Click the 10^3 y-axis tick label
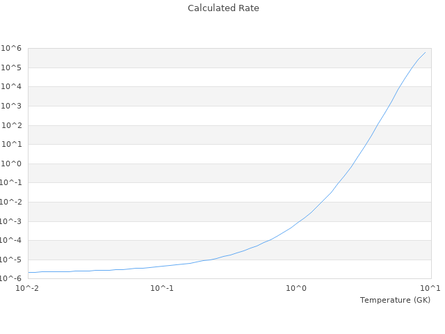Image resolution: width=445 pixels, height=334 pixels. pos(12,106)
